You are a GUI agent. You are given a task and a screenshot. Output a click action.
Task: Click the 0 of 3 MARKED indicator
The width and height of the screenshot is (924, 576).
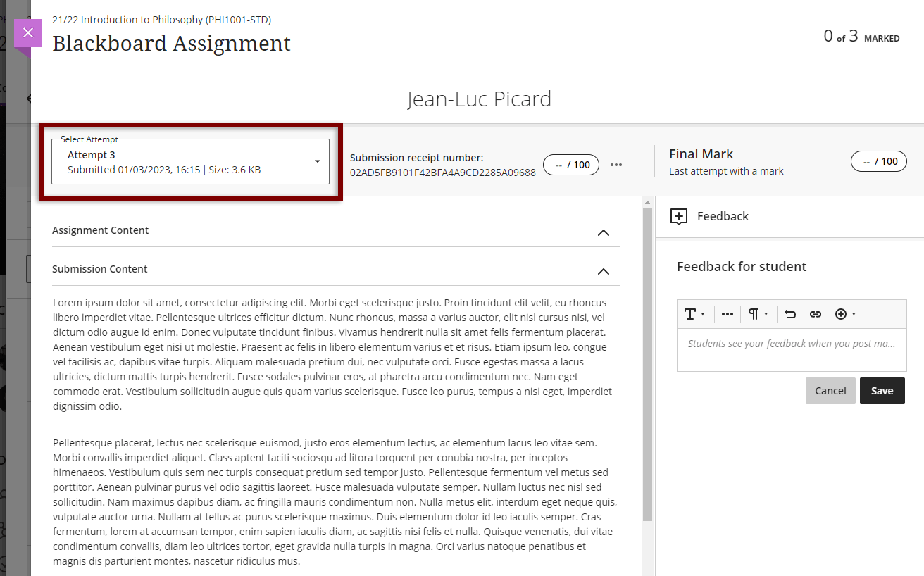coord(861,36)
